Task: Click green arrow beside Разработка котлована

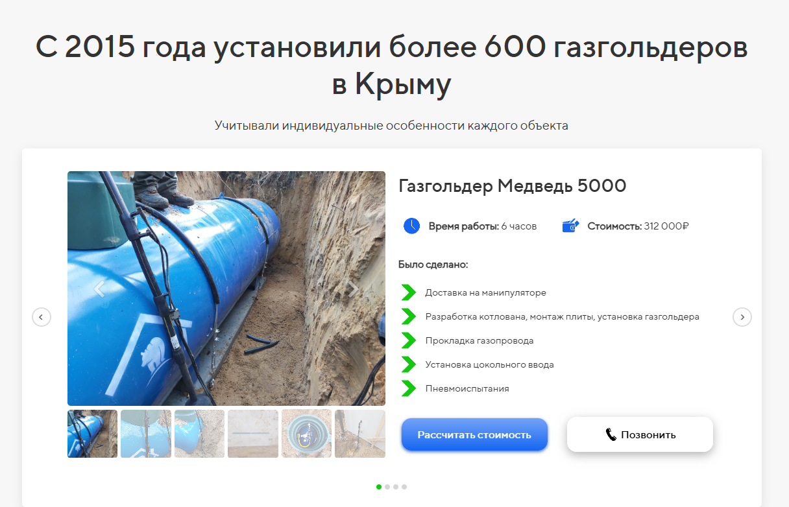Action: [x=408, y=316]
